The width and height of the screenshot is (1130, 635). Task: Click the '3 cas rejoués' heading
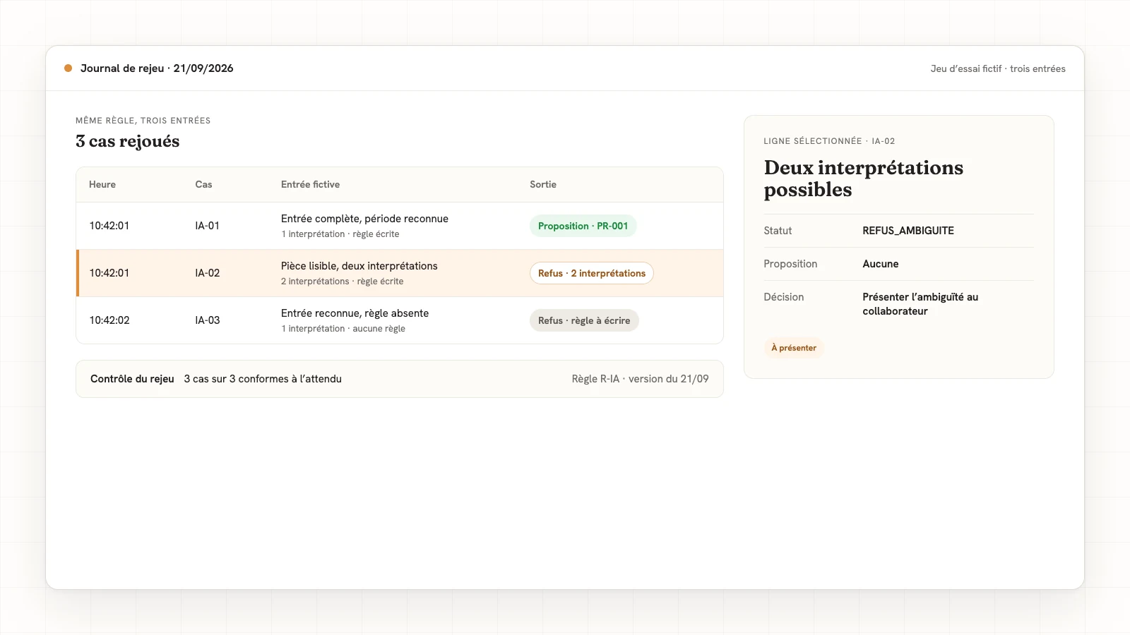128,141
